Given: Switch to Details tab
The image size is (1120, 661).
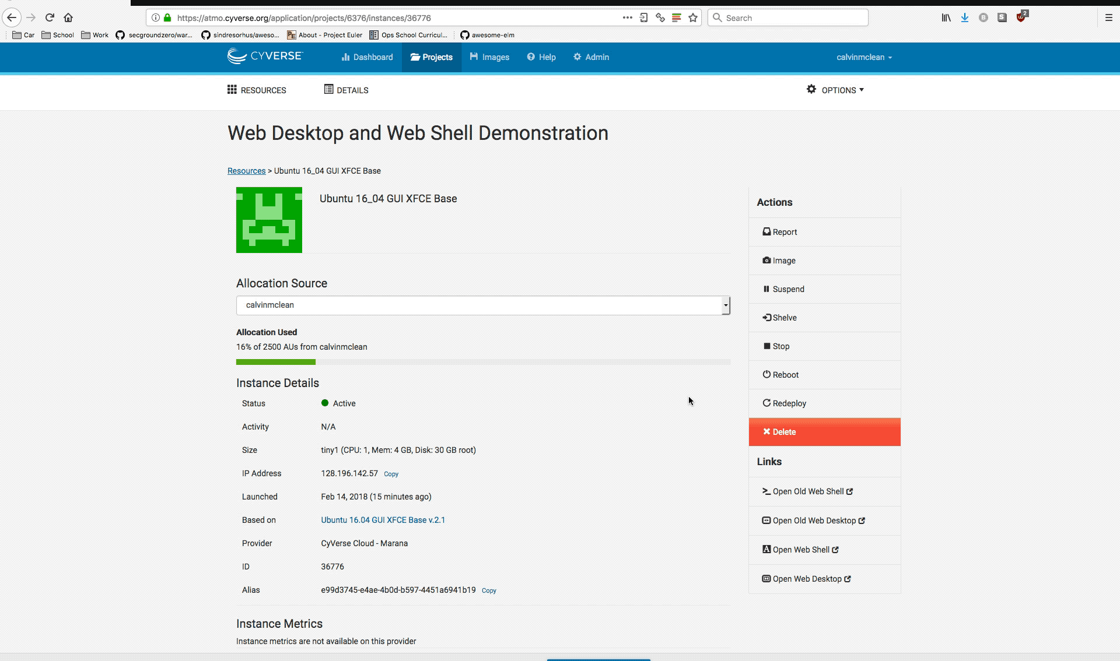Looking at the screenshot, I should click(x=346, y=90).
